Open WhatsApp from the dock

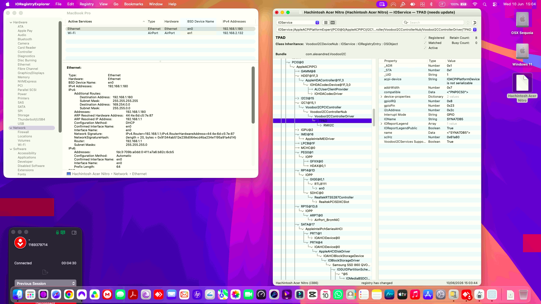click(338, 294)
